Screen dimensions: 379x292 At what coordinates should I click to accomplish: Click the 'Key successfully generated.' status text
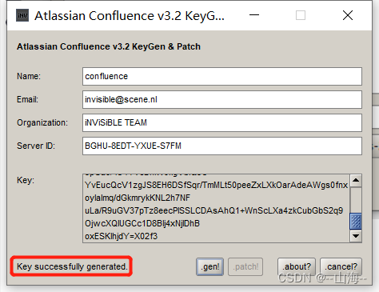point(72,266)
